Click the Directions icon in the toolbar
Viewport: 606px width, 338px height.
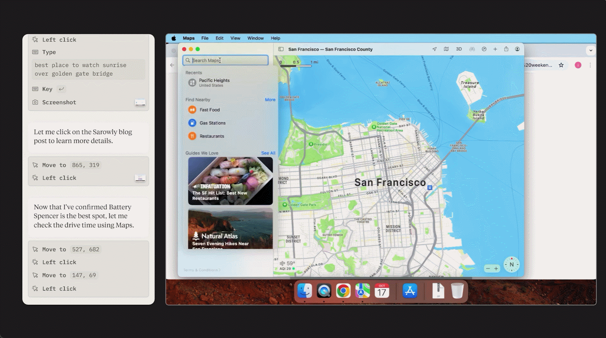484,49
